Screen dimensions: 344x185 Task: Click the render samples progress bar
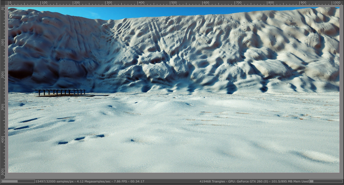tap(18, 181)
